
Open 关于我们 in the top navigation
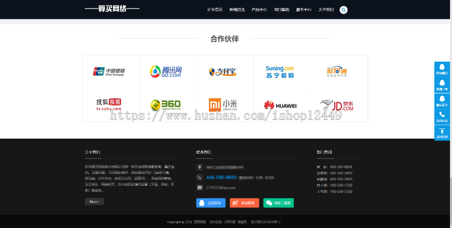[x=326, y=10]
